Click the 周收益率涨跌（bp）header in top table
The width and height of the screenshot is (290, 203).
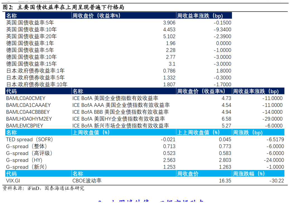(x=200, y=16)
